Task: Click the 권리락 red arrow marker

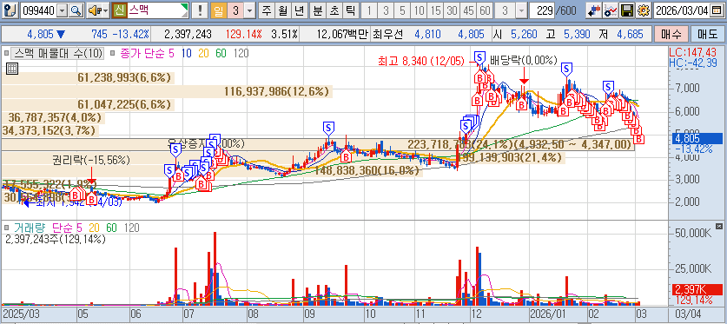Action: [91, 176]
